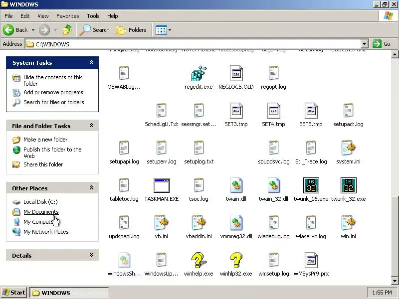Select the WindowsSh... file icon
Viewport: 399px width, 299px height.
coord(124,260)
